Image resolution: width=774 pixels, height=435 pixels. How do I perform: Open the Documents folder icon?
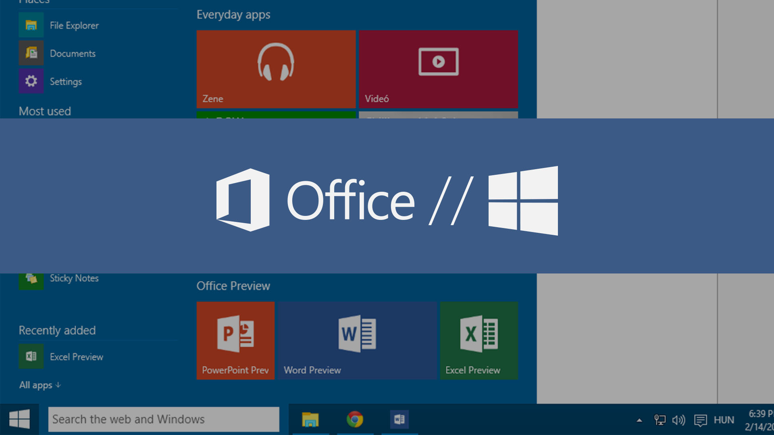click(31, 53)
